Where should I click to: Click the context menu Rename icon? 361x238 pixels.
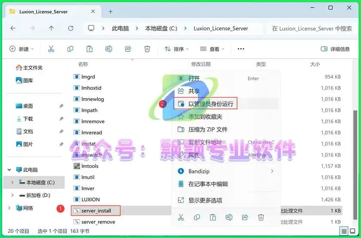(x=229, y=217)
